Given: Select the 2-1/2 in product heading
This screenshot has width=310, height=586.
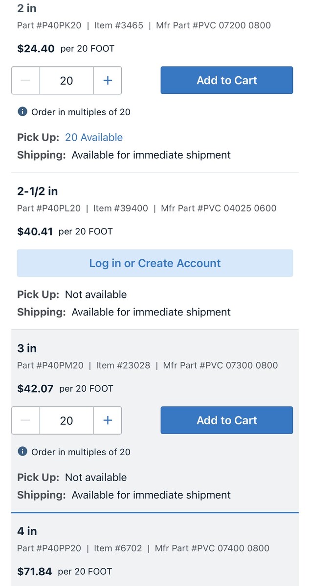Looking at the screenshot, I should point(38,191).
